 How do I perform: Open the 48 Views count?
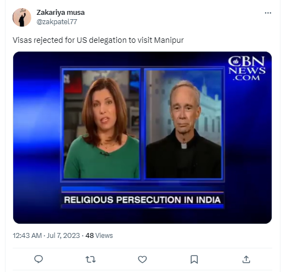click(x=99, y=235)
